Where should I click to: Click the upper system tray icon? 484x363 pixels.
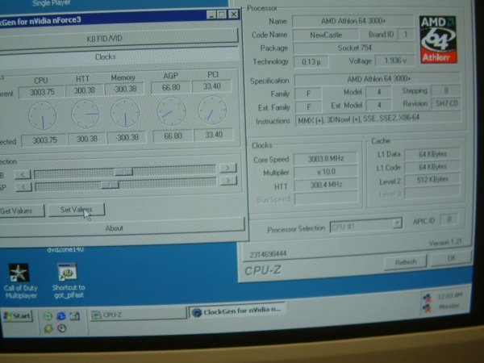click(x=427, y=298)
